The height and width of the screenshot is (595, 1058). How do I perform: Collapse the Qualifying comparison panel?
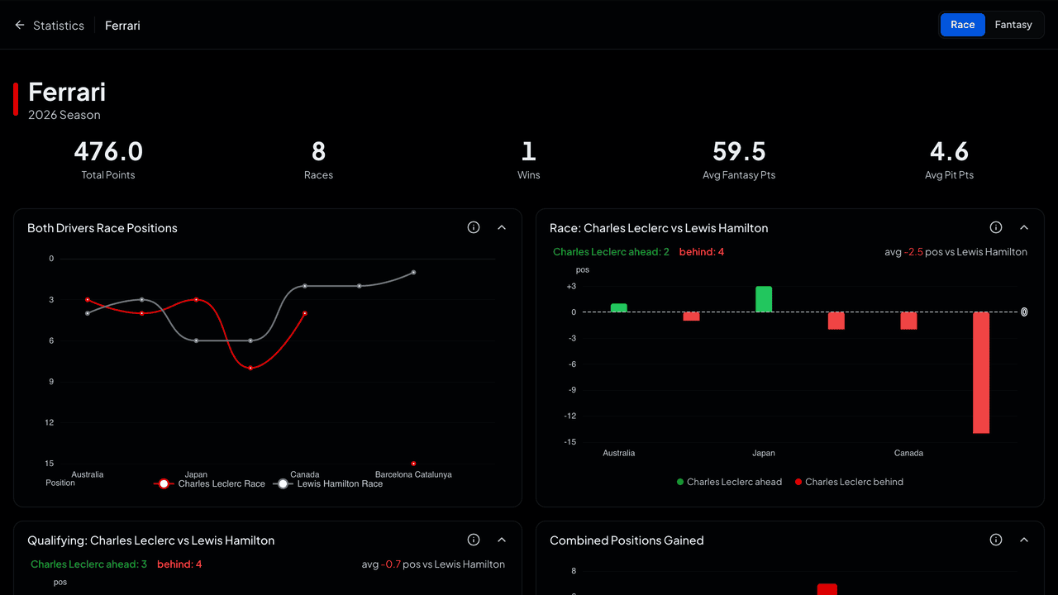502,540
